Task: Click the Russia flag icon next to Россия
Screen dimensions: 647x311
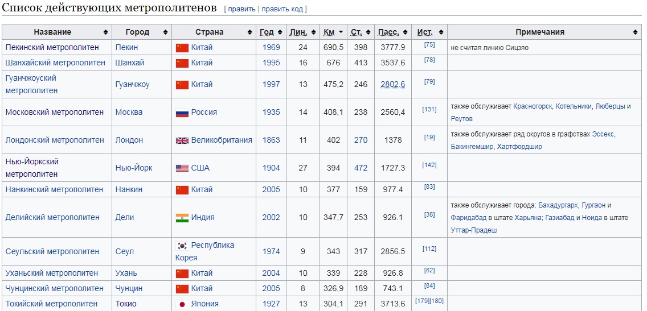Action: coord(182,113)
